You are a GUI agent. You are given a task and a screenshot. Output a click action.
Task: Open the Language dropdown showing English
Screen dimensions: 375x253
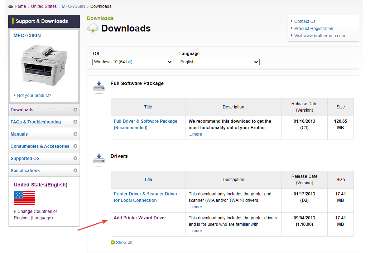click(219, 62)
